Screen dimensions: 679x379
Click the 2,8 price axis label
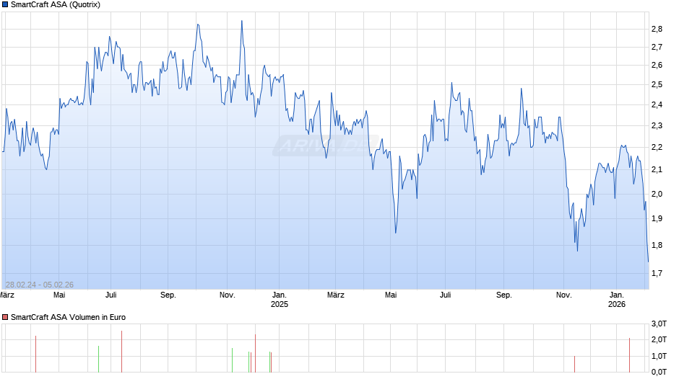click(x=657, y=30)
